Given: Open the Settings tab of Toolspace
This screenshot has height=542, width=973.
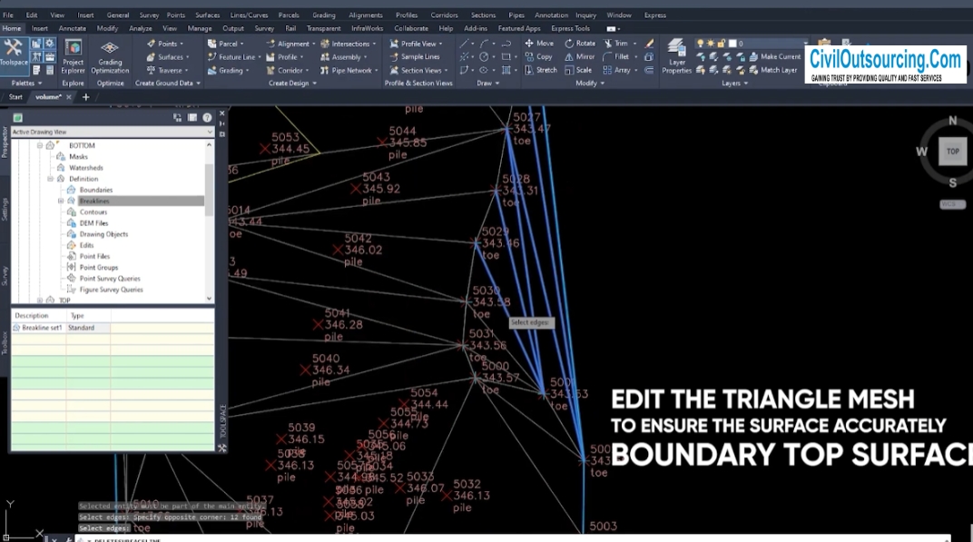Looking at the screenshot, I should pos(5,209).
